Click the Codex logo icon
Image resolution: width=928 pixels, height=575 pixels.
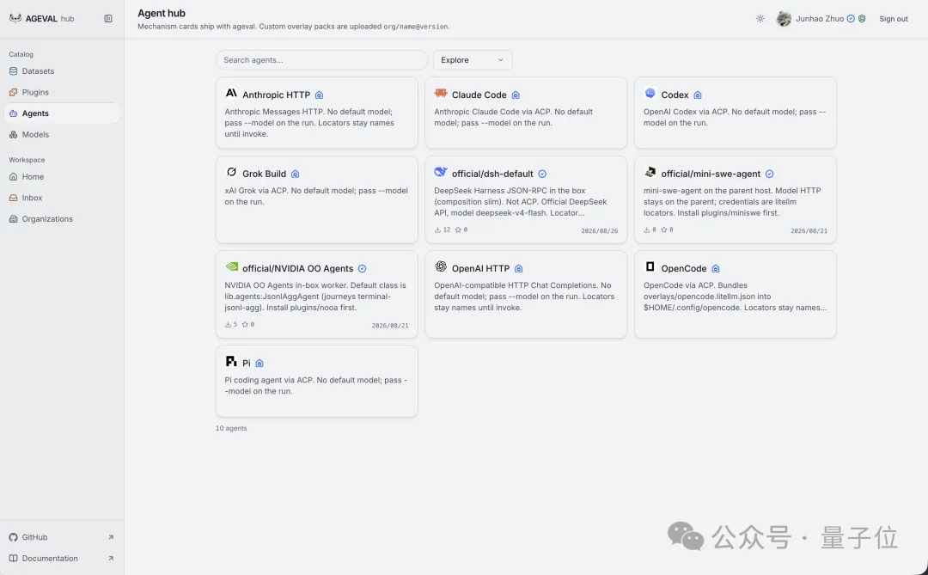click(x=650, y=93)
